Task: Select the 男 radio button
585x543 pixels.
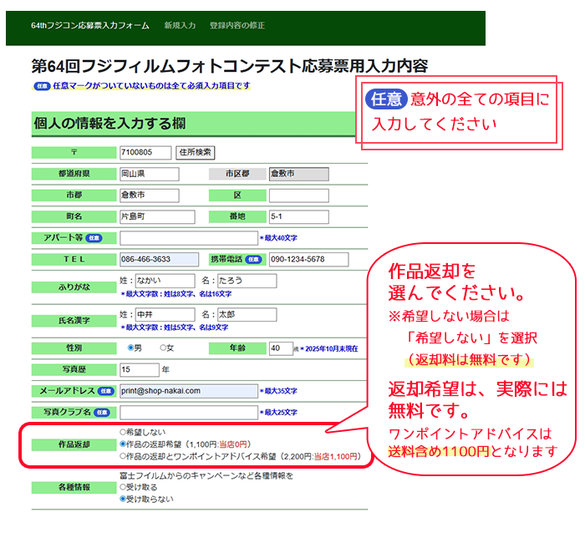Action: (130, 348)
